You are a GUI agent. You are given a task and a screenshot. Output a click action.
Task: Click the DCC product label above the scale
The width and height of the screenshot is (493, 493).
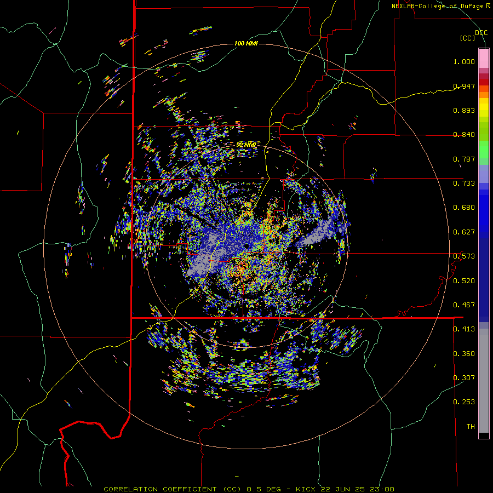tap(481, 33)
